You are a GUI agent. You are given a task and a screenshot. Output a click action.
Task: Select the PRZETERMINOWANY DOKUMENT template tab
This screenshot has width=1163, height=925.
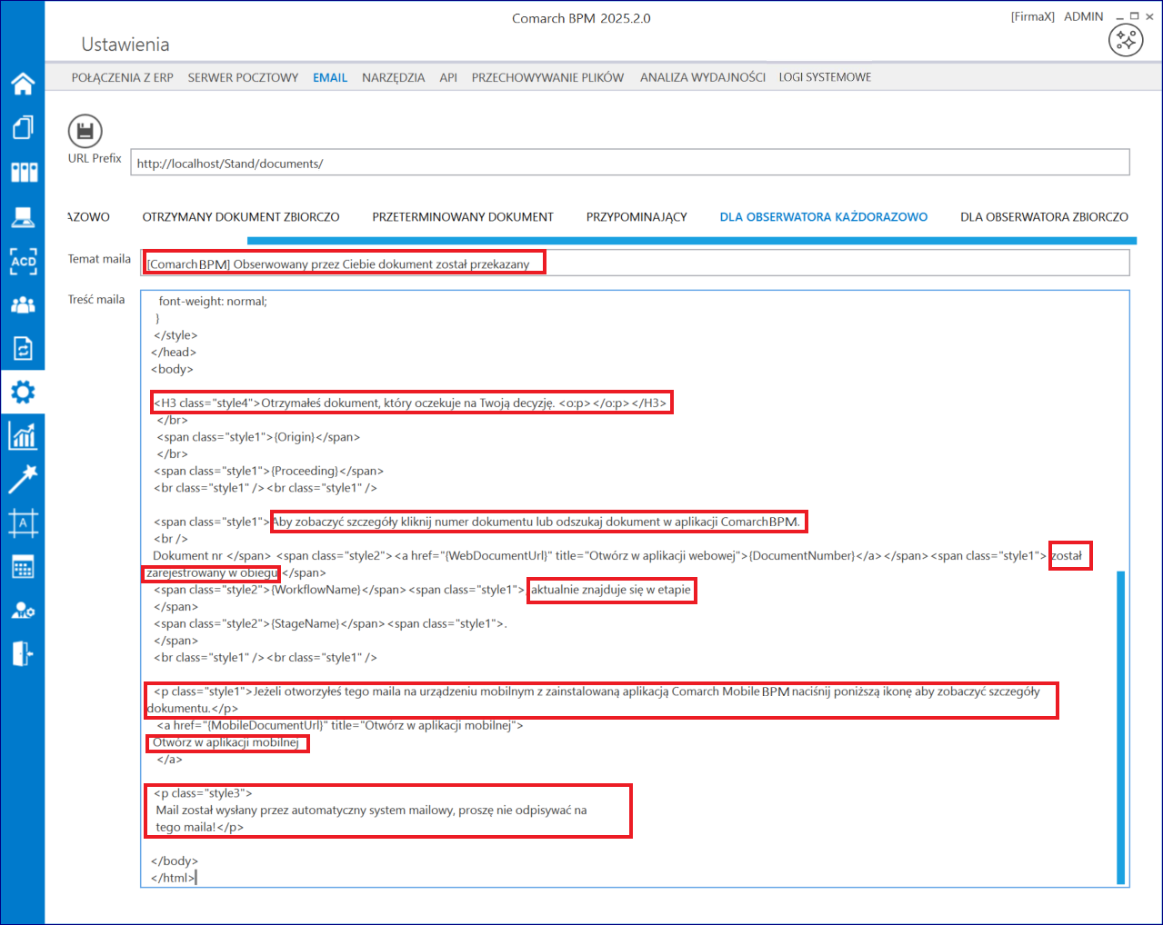pyautogui.click(x=462, y=217)
